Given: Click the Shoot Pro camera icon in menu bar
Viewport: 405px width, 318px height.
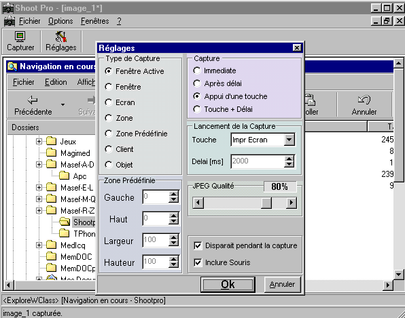Looking at the screenshot, I should click(10, 21).
